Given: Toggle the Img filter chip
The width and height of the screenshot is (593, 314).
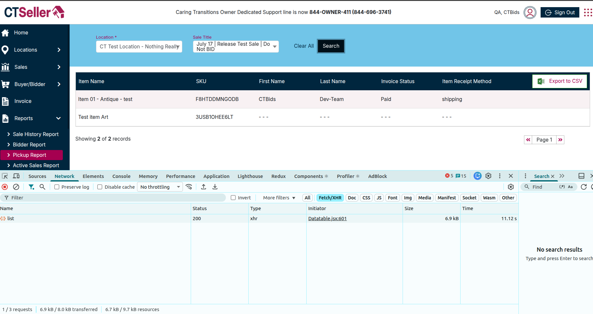Looking at the screenshot, I should coord(408,198).
